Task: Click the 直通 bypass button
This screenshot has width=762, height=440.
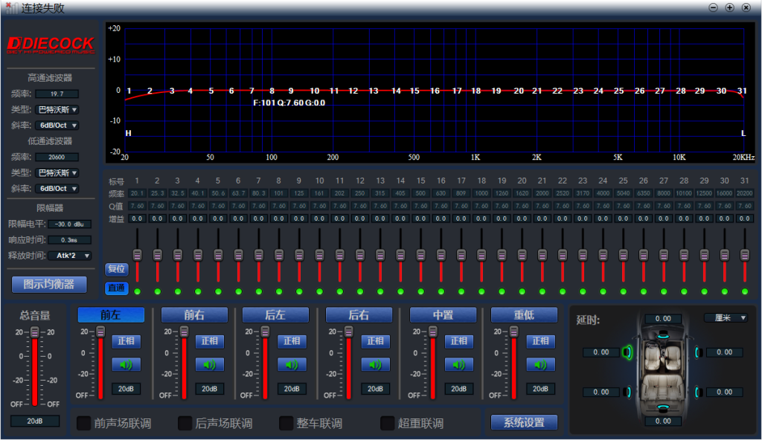Action: point(116,288)
